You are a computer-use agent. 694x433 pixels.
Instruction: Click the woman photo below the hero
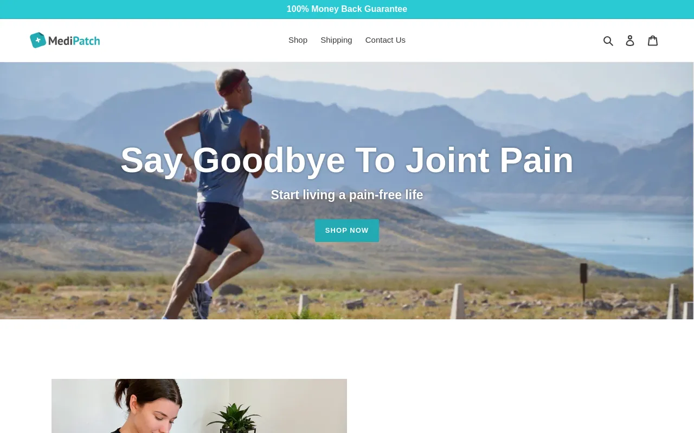pos(199,406)
